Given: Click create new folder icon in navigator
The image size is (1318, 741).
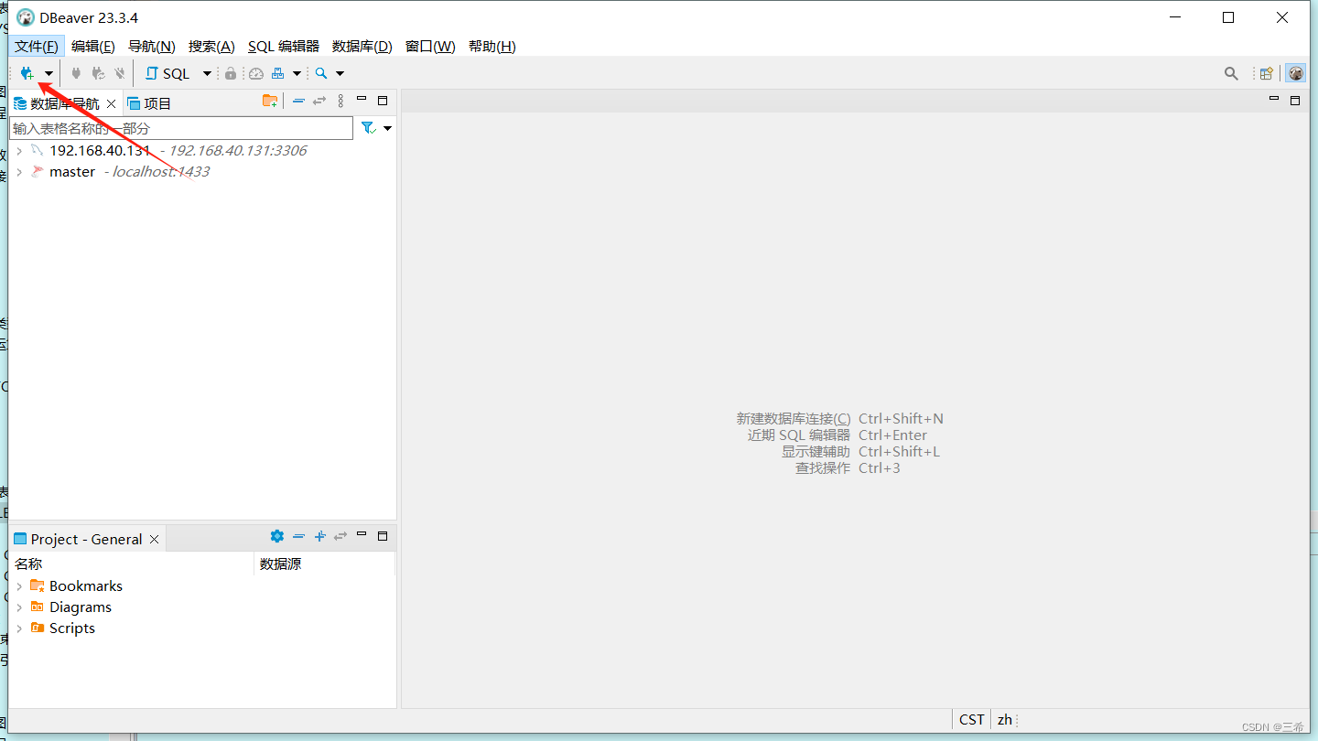Looking at the screenshot, I should pyautogui.click(x=270, y=101).
